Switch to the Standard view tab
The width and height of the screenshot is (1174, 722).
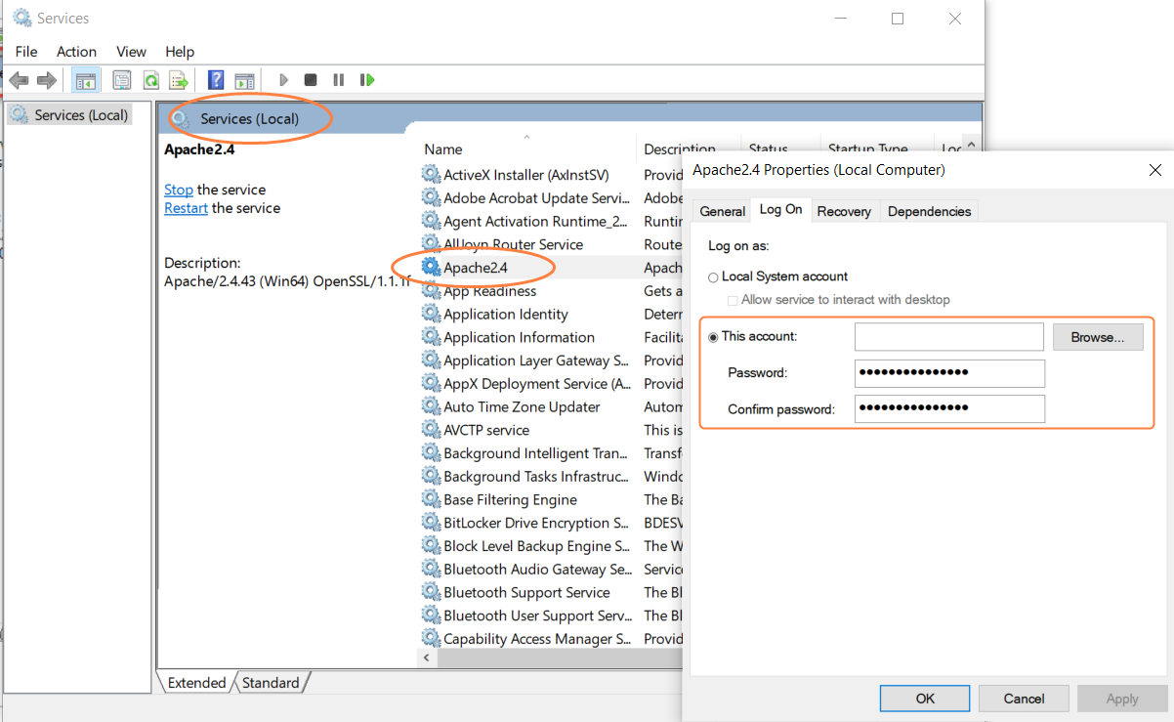(x=271, y=683)
